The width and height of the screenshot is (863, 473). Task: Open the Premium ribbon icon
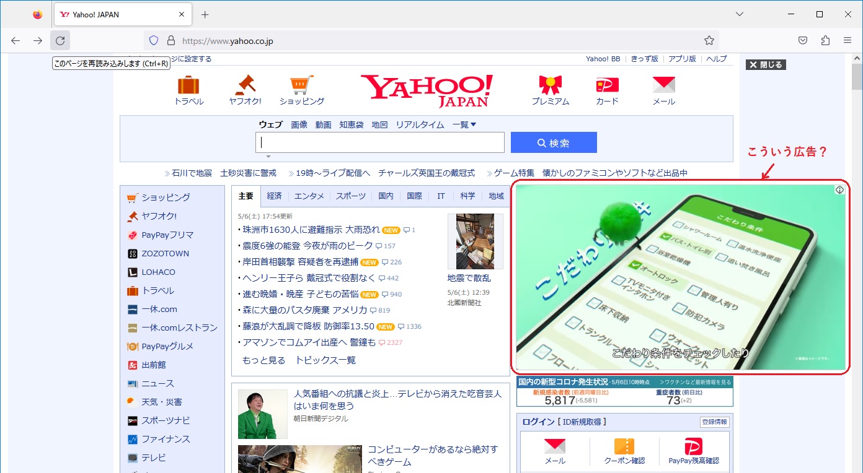[x=550, y=85]
